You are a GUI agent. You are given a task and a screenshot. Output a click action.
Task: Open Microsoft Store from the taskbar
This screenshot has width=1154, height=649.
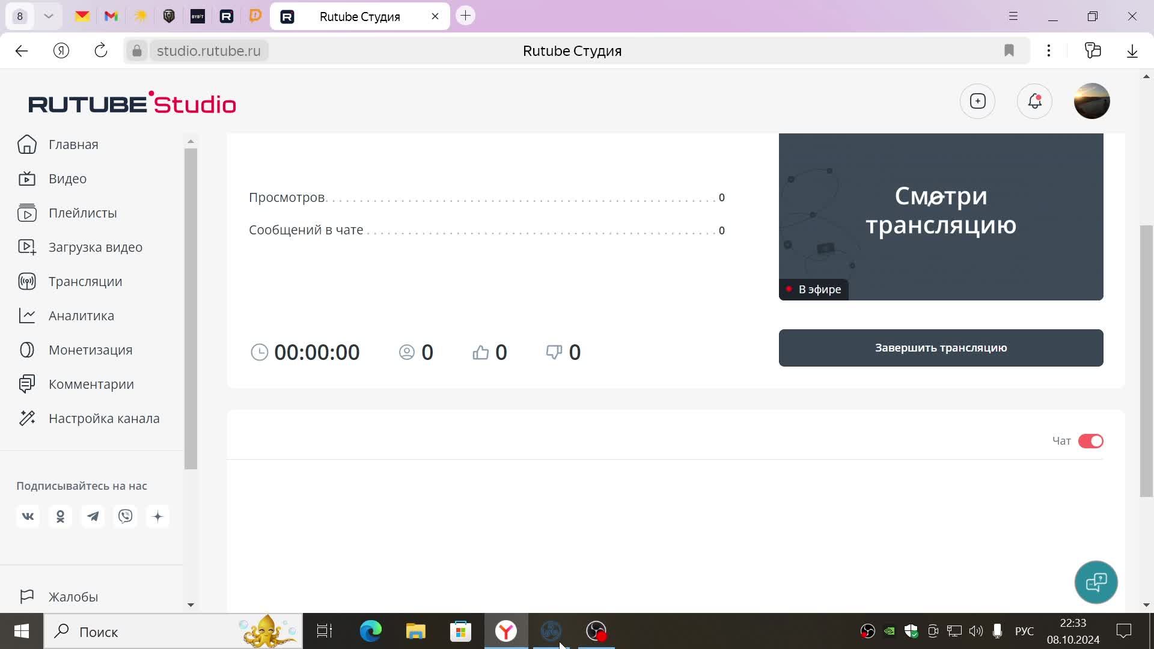coord(460,631)
